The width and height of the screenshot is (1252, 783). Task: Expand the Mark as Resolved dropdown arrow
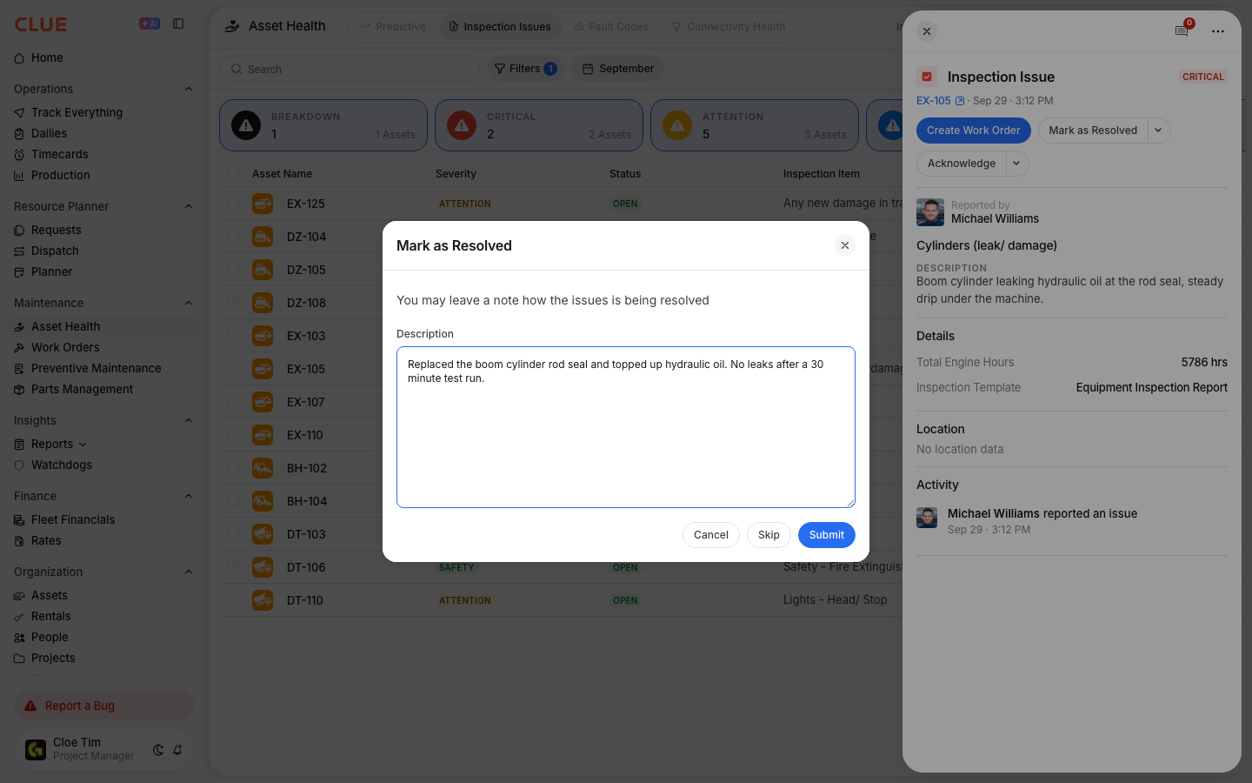pyautogui.click(x=1158, y=130)
